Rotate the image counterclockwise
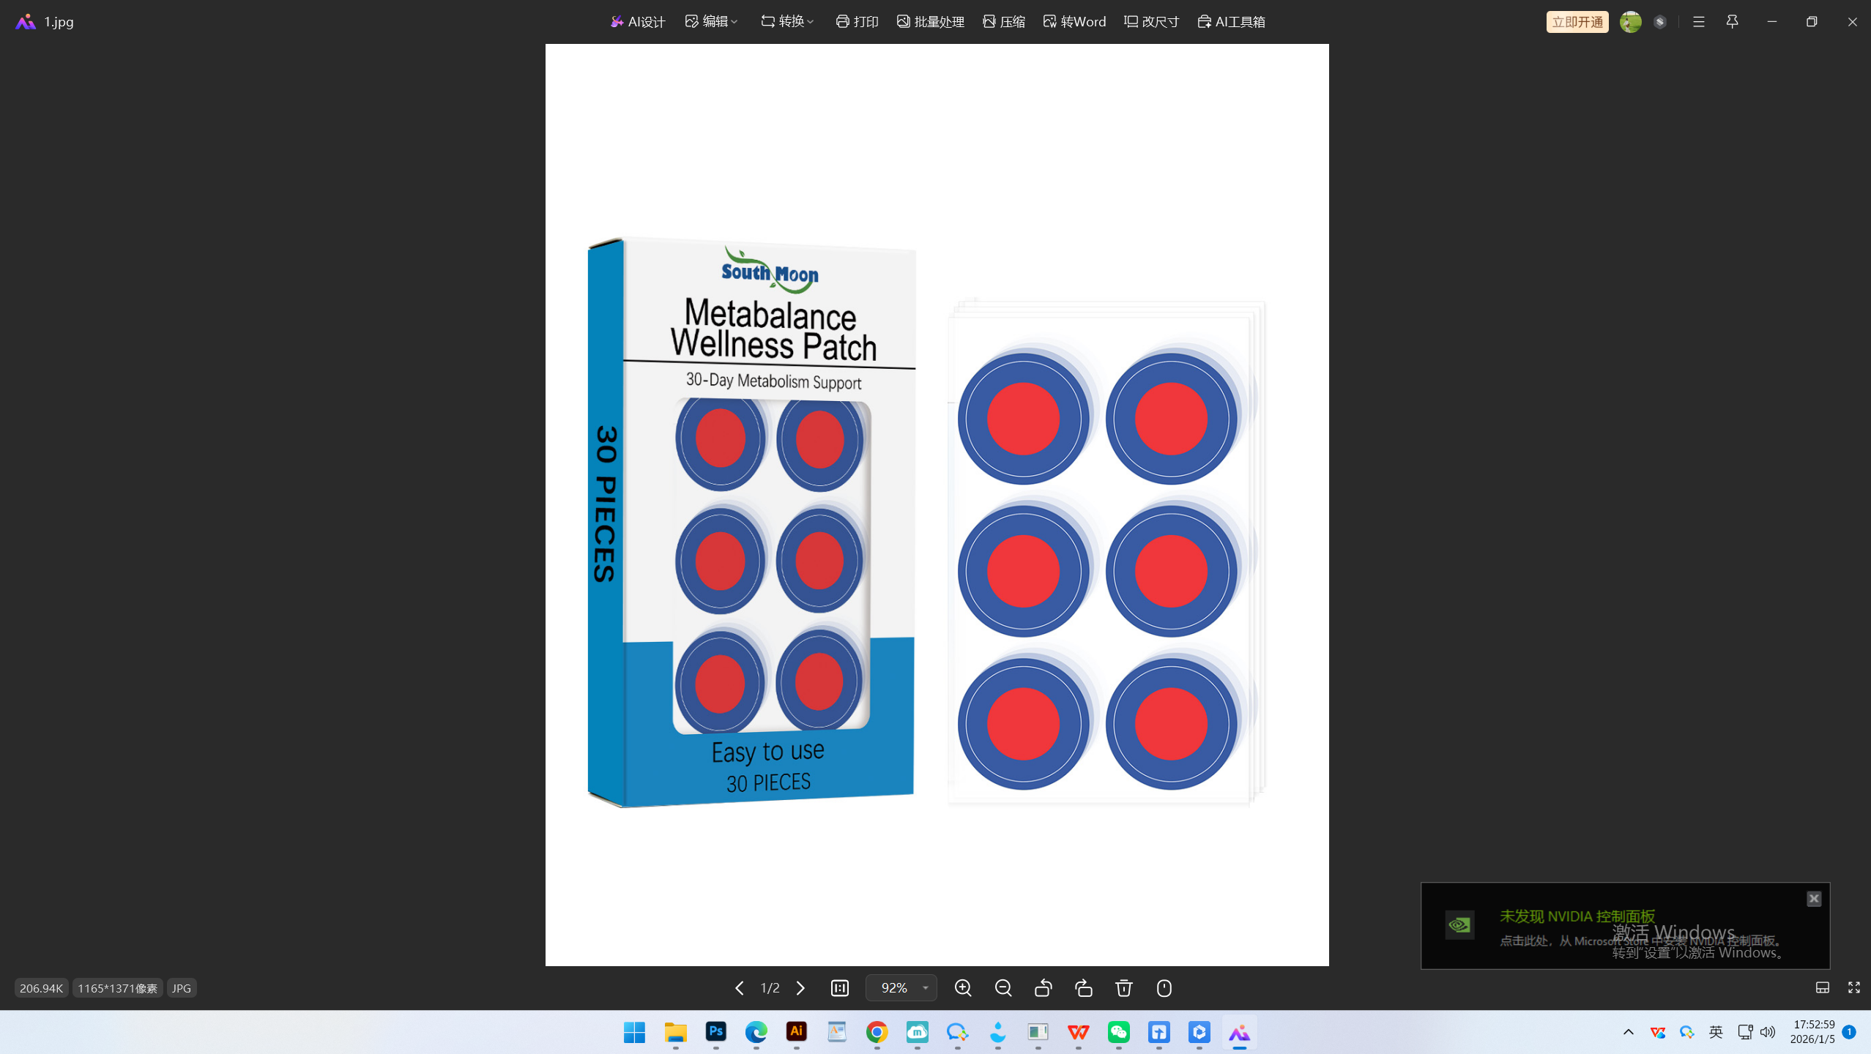1871x1054 pixels. tap(1044, 988)
